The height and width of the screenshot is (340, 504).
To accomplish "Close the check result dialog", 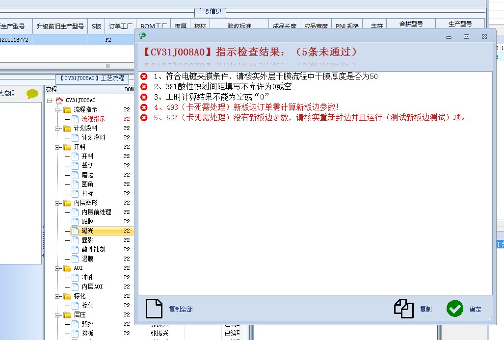I will pyautogui.click(x=485, y=37).
